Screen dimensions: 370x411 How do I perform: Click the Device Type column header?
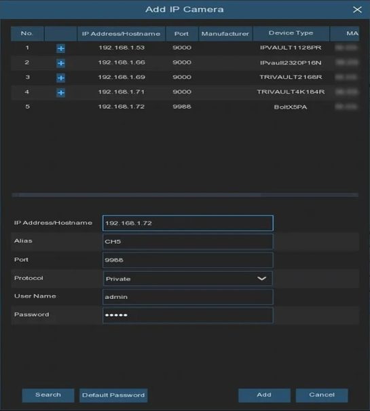click(x=291, y=33)
